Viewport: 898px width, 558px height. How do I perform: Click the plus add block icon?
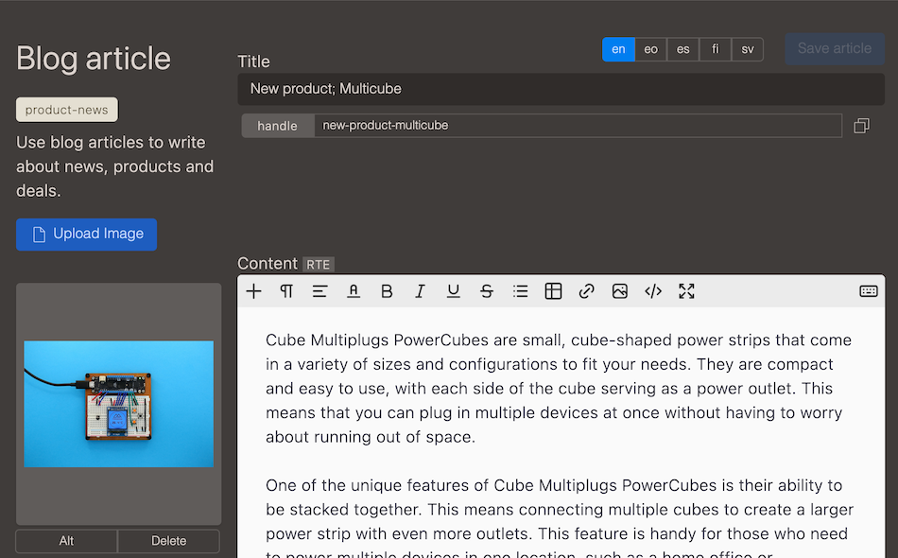click(x=253, y=291)
